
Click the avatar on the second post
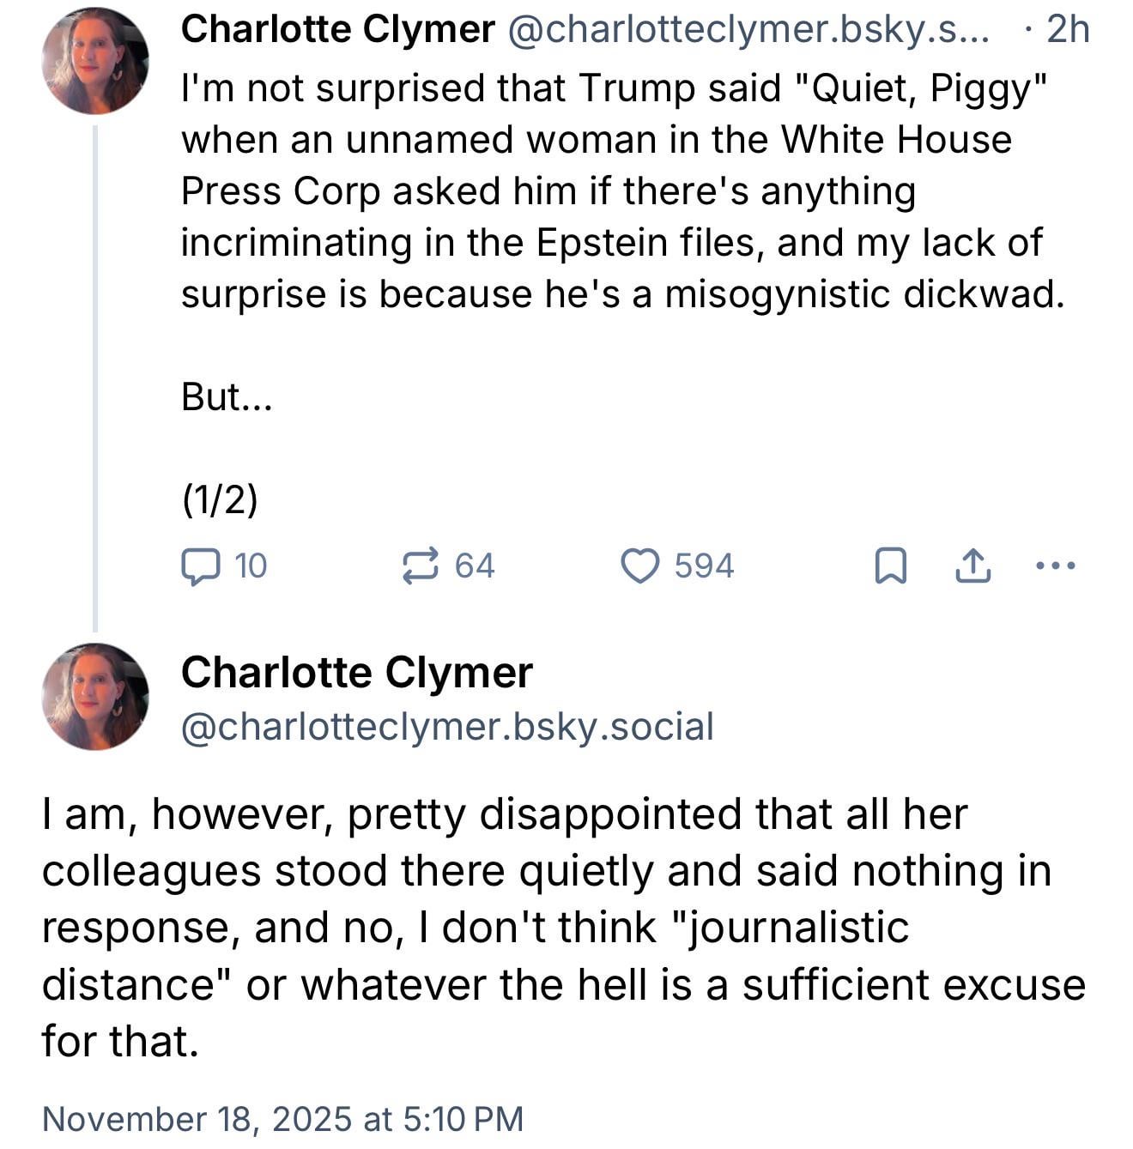pyautogui.click(x=94, y=696)
